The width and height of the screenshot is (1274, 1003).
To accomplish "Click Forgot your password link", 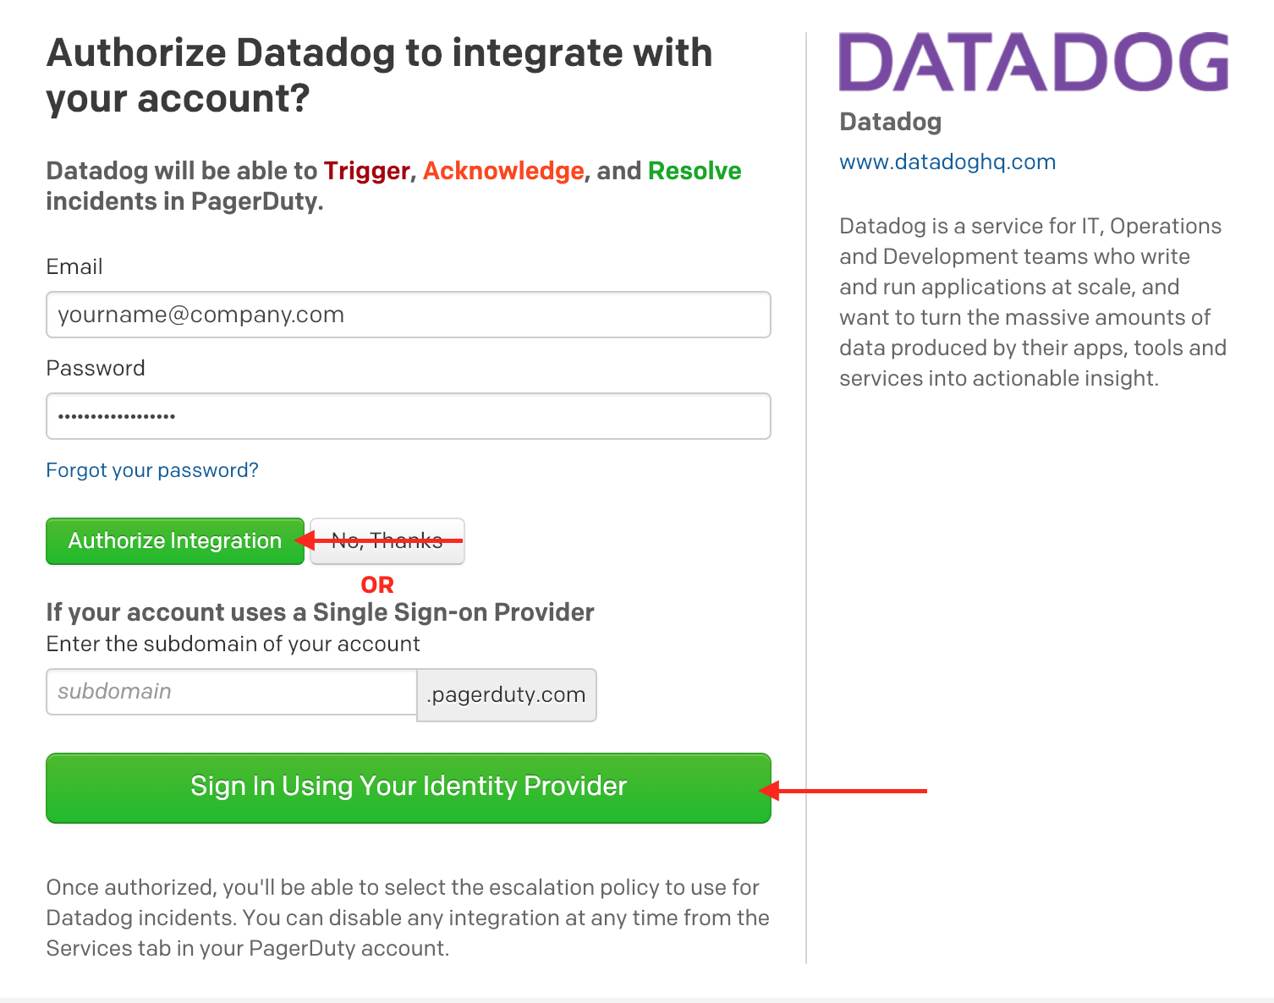I will point(152,470).
